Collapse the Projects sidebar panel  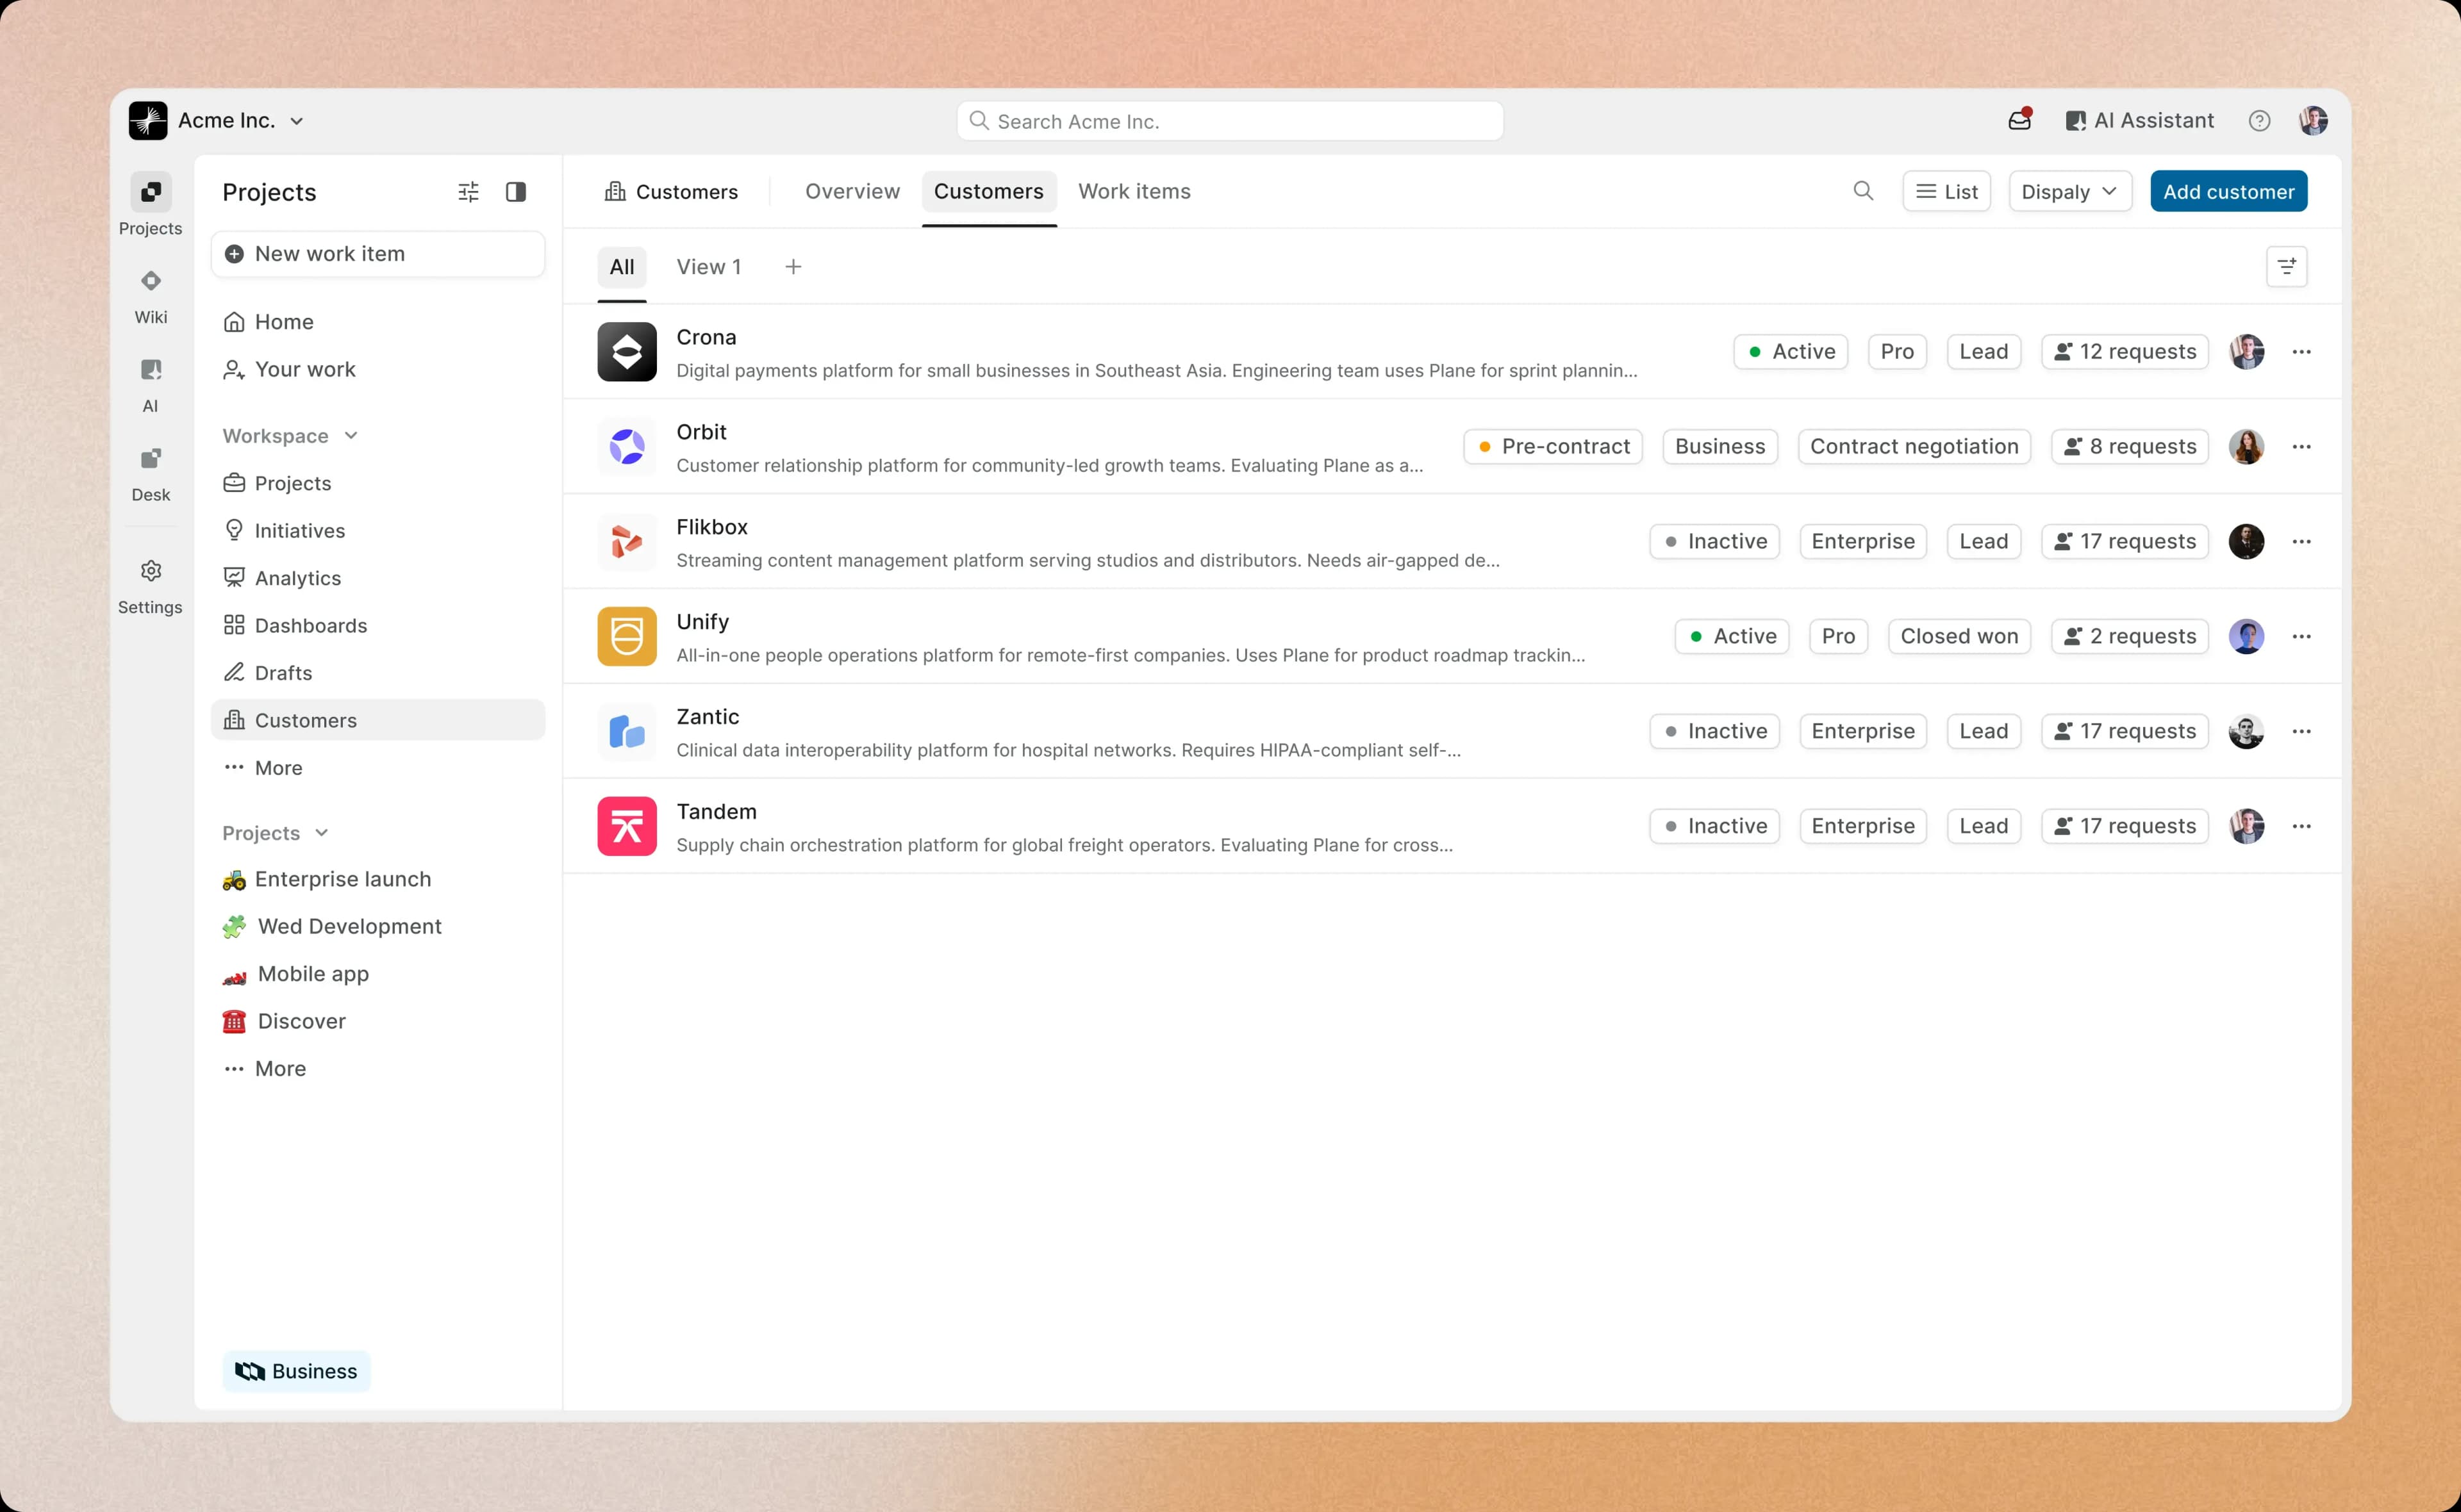click(x=517, y=191)
